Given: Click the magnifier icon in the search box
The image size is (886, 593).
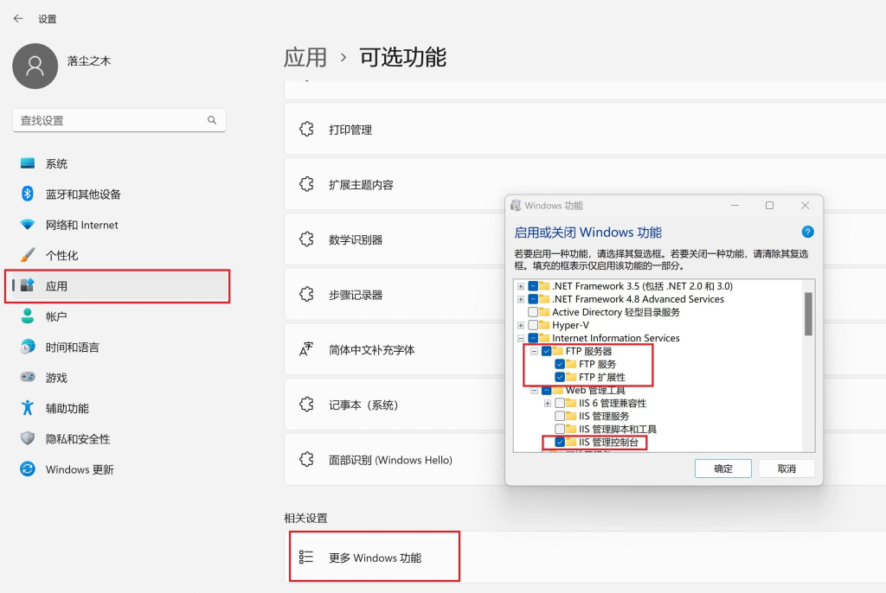Looking at the screenshot, I should click(212, 120).
